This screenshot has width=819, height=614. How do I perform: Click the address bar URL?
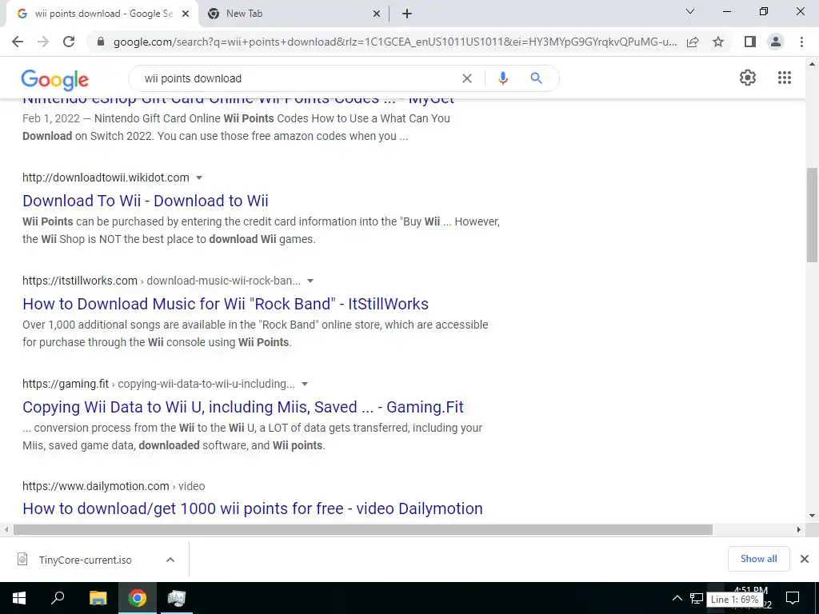pos(395,42)
